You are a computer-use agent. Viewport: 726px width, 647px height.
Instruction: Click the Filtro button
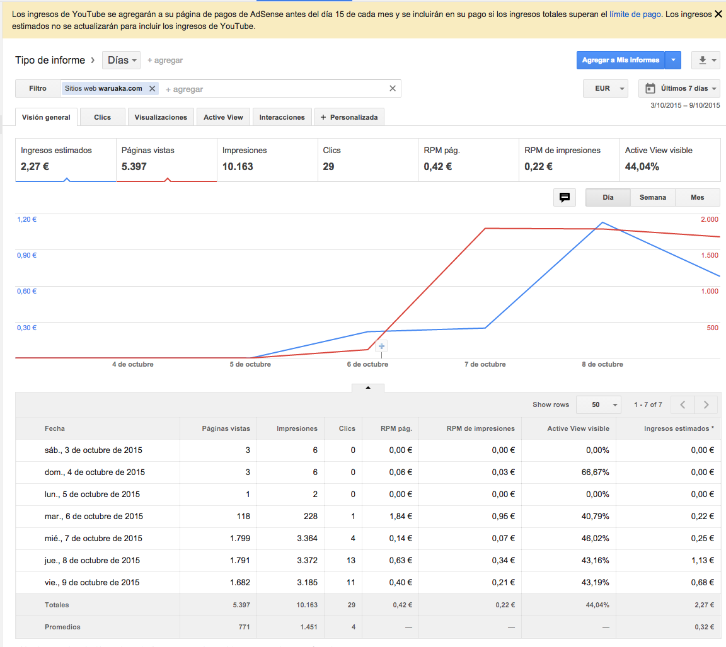tap(38, 88)
